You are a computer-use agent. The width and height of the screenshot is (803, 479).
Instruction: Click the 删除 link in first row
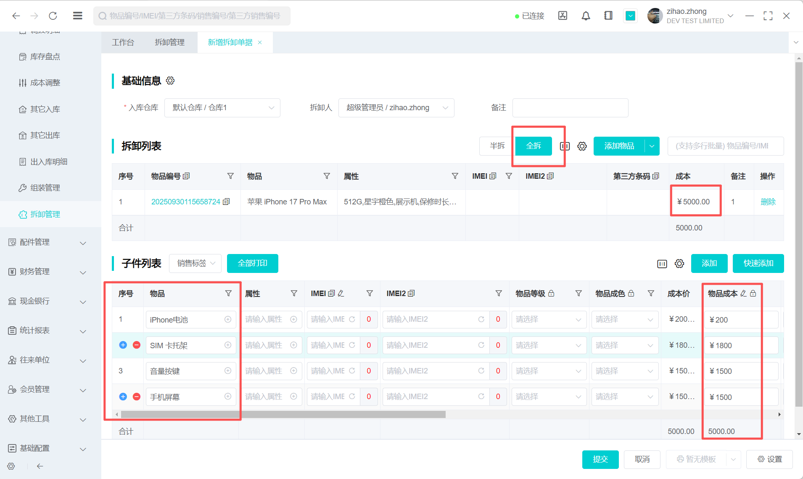coord(768,202)
